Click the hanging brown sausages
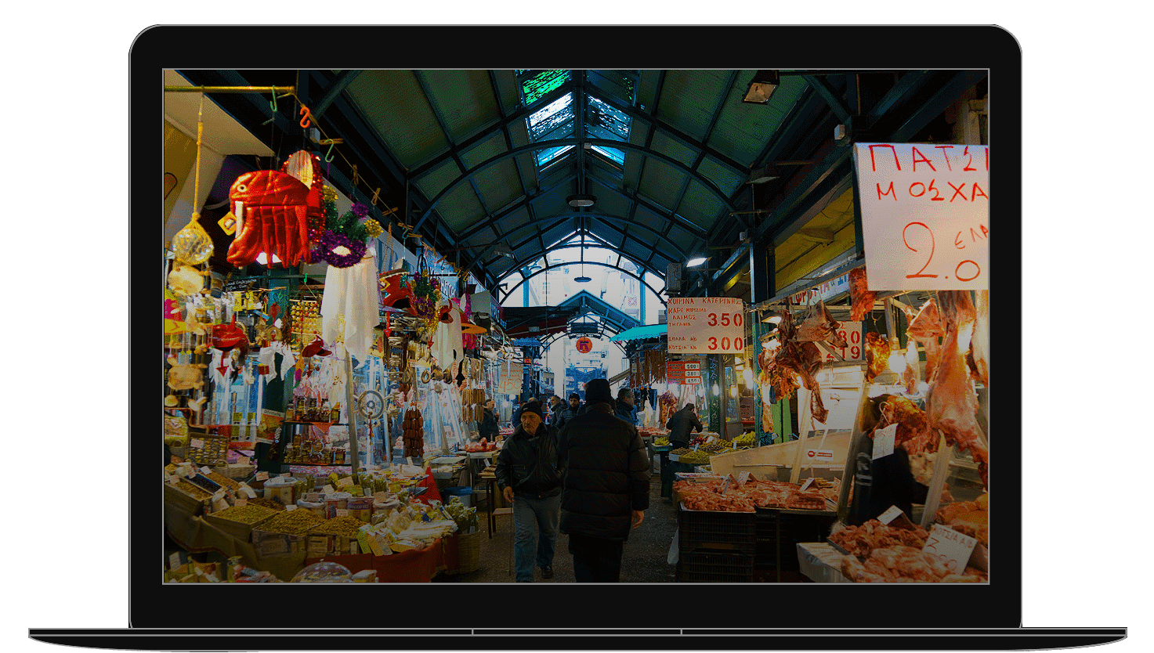Image resolution: width=1154 pixels, height=653 pixels. (x=413, y=433)
